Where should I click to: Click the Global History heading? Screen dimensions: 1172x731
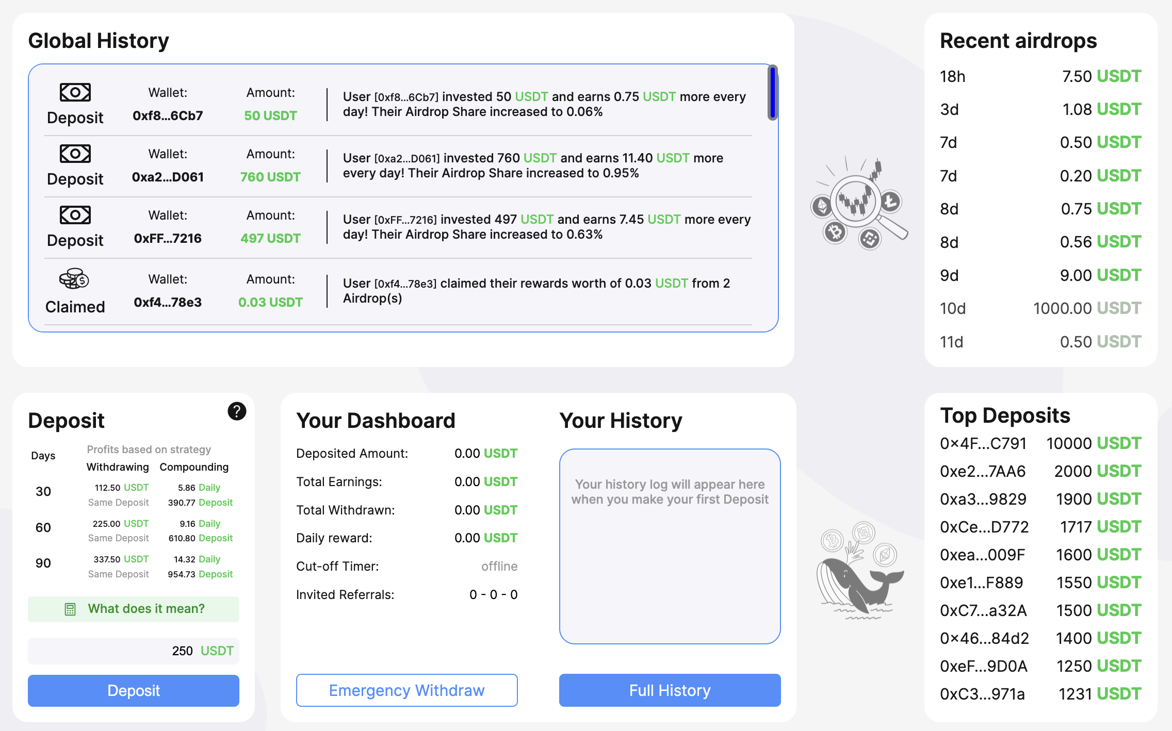(x=99, y=41)
